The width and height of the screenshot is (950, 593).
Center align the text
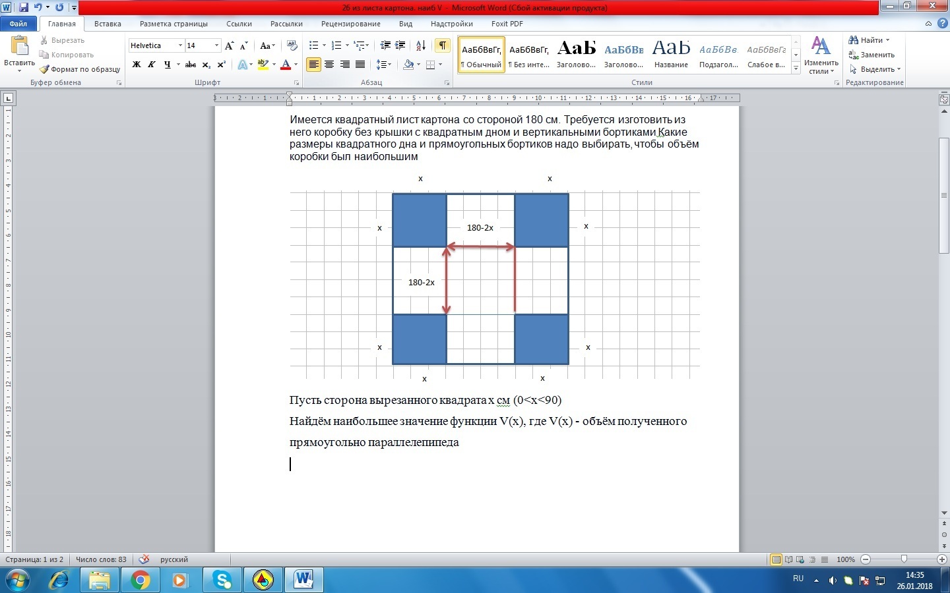pos(329,65)
